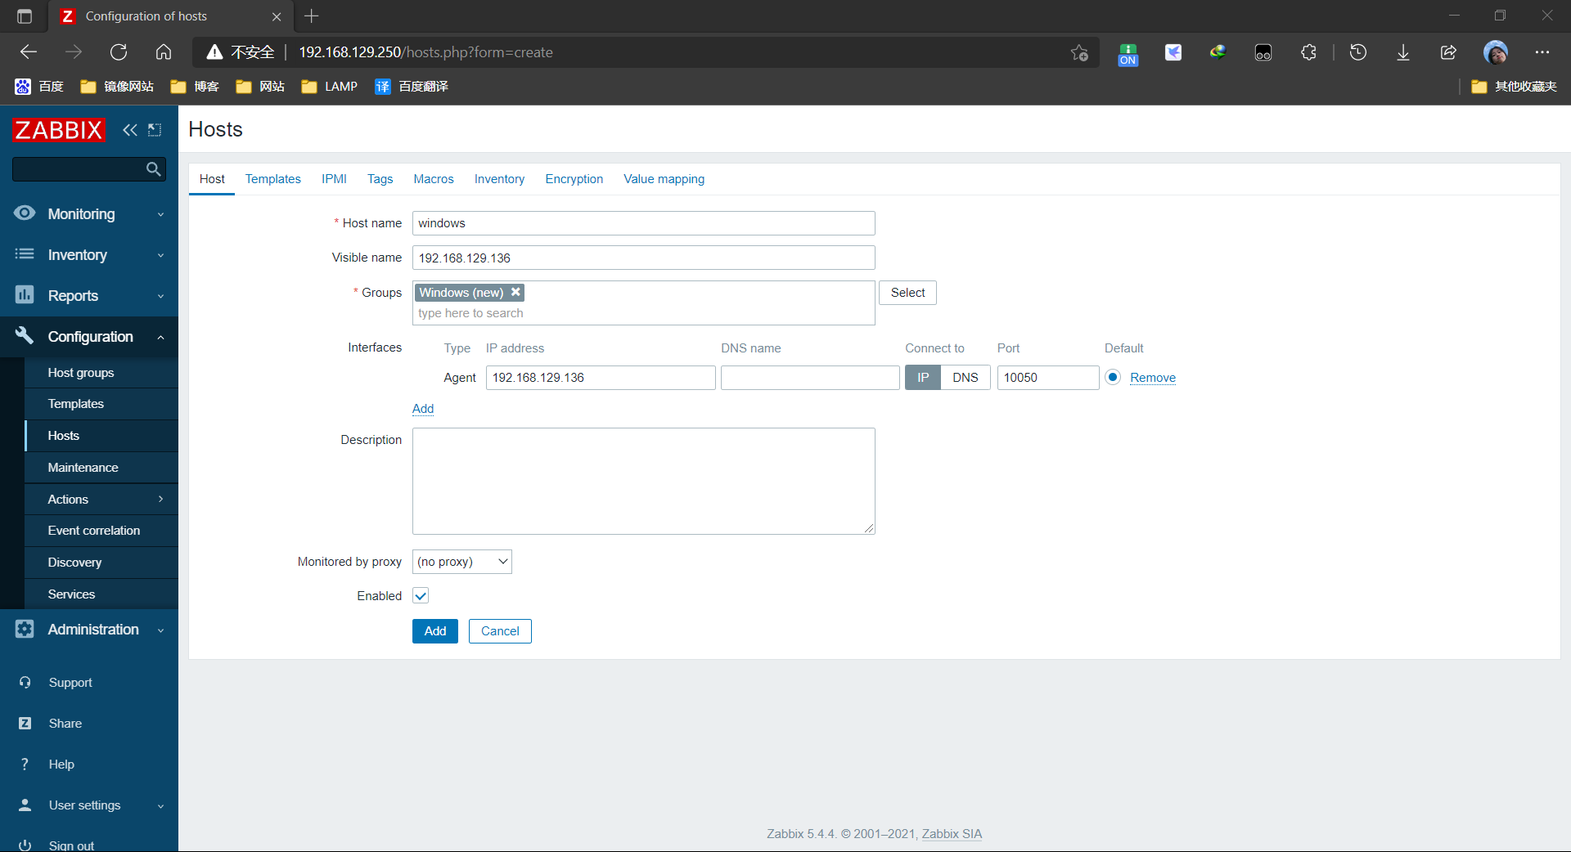Expand the Inventory sidebar menu
1571x852 pixels.
tap(89, 255)
